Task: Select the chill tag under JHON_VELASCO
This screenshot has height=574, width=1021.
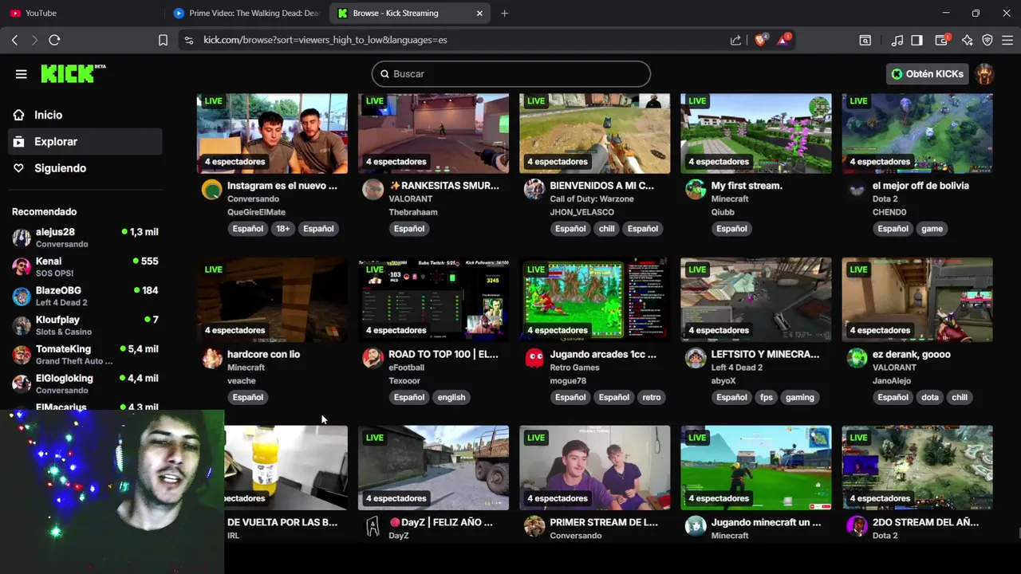Action: click(x=607, y=229)
